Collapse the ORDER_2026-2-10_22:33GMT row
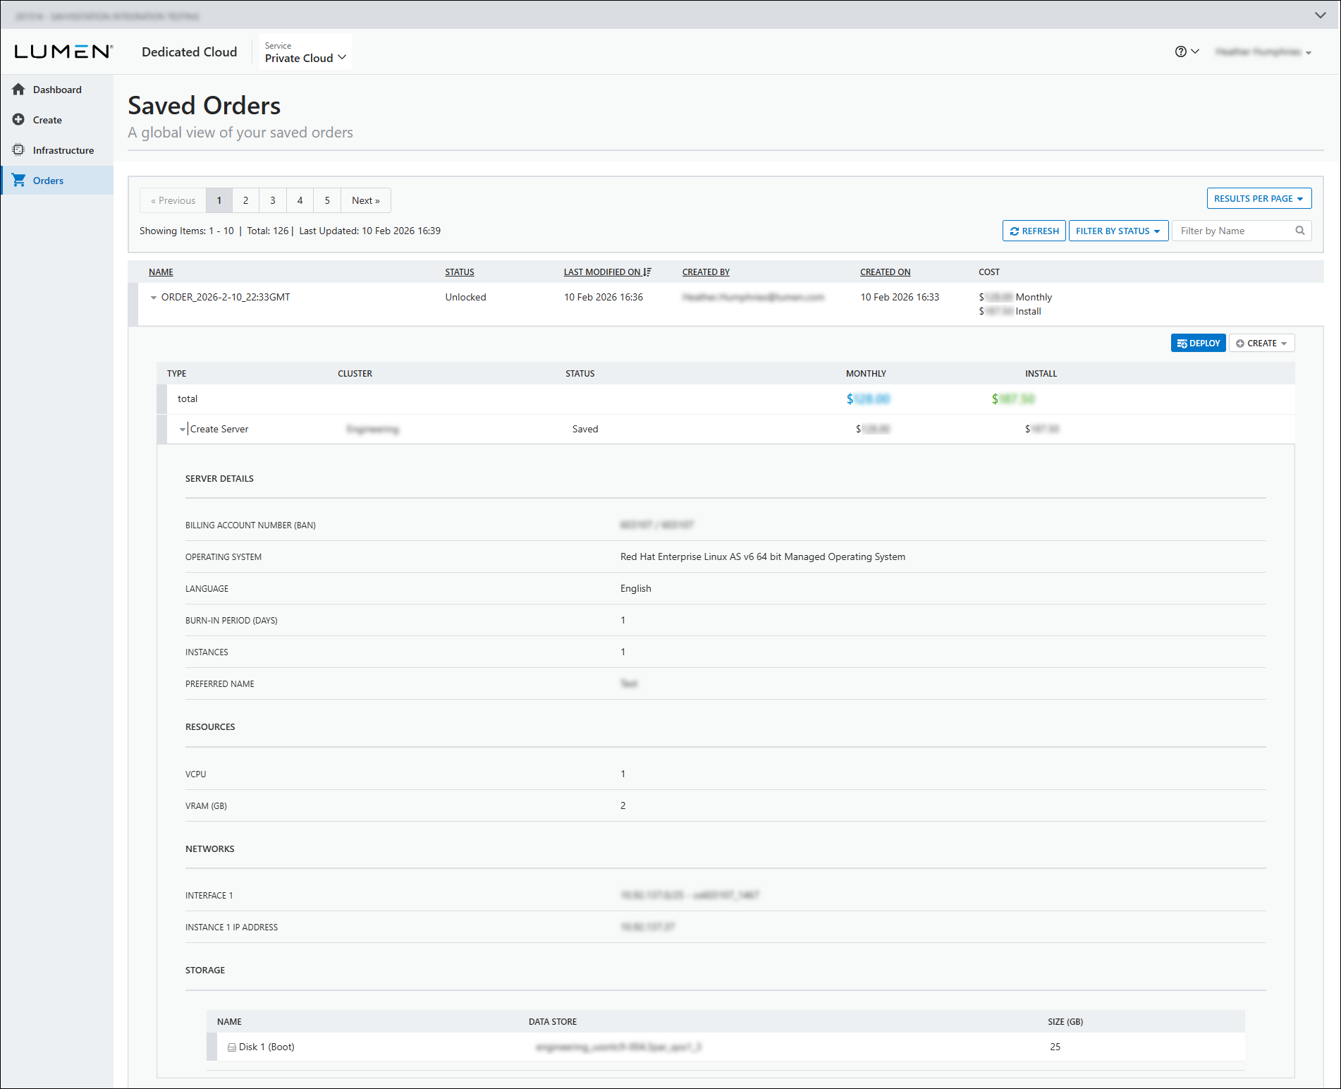The height and width of the screenshot is (1089, 1341). pos(154,298)
